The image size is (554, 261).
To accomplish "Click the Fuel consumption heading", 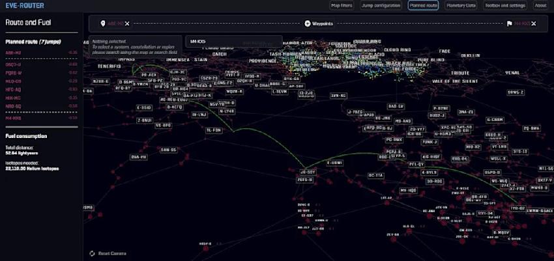I will pos(26,136).
